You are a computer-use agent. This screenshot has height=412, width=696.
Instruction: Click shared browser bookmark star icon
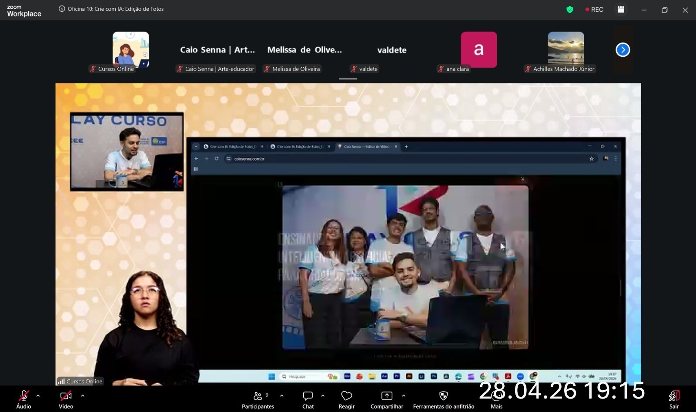point(592,159)
